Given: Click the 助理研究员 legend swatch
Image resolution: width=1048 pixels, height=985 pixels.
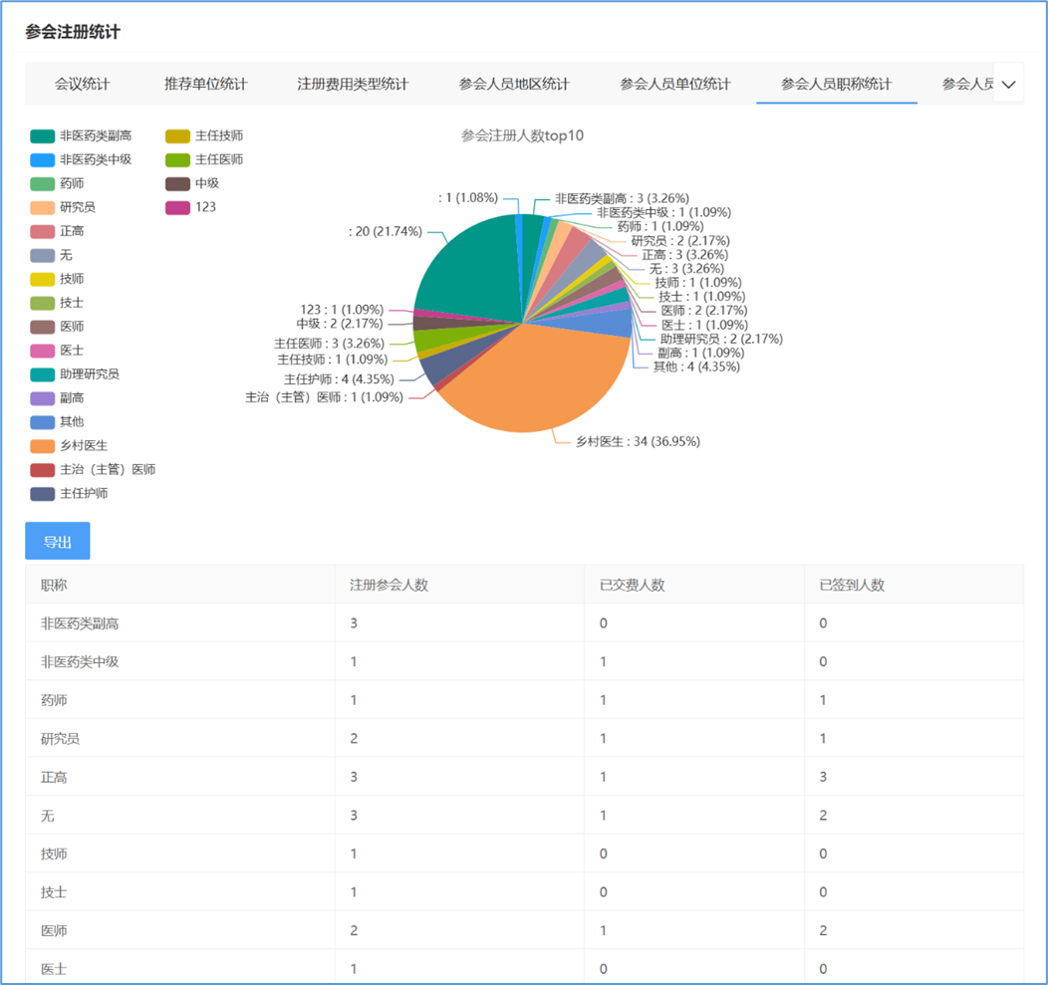Looking at the screenshot, I should pyautogui.click(x=42, y=374).
